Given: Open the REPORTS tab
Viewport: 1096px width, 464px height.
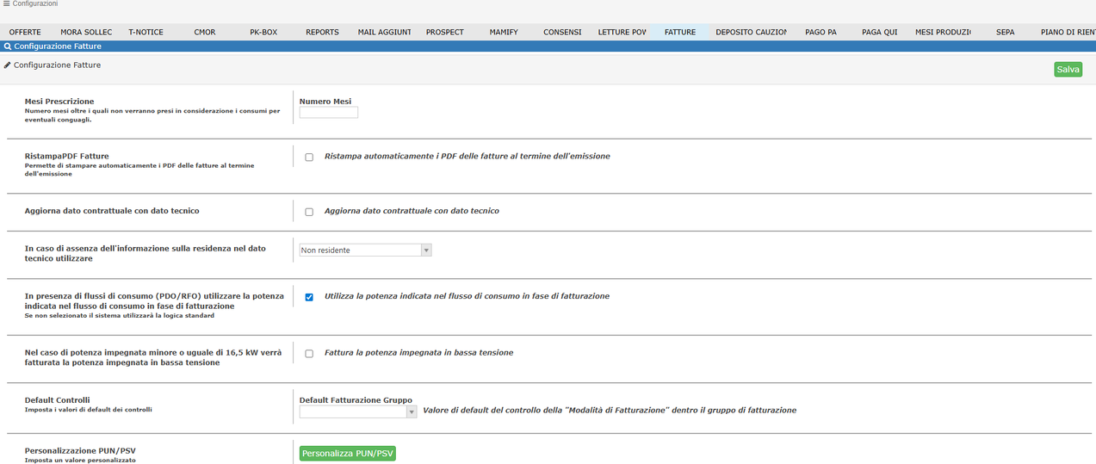Looking at the screenshot, I should [x=322, y=32].
